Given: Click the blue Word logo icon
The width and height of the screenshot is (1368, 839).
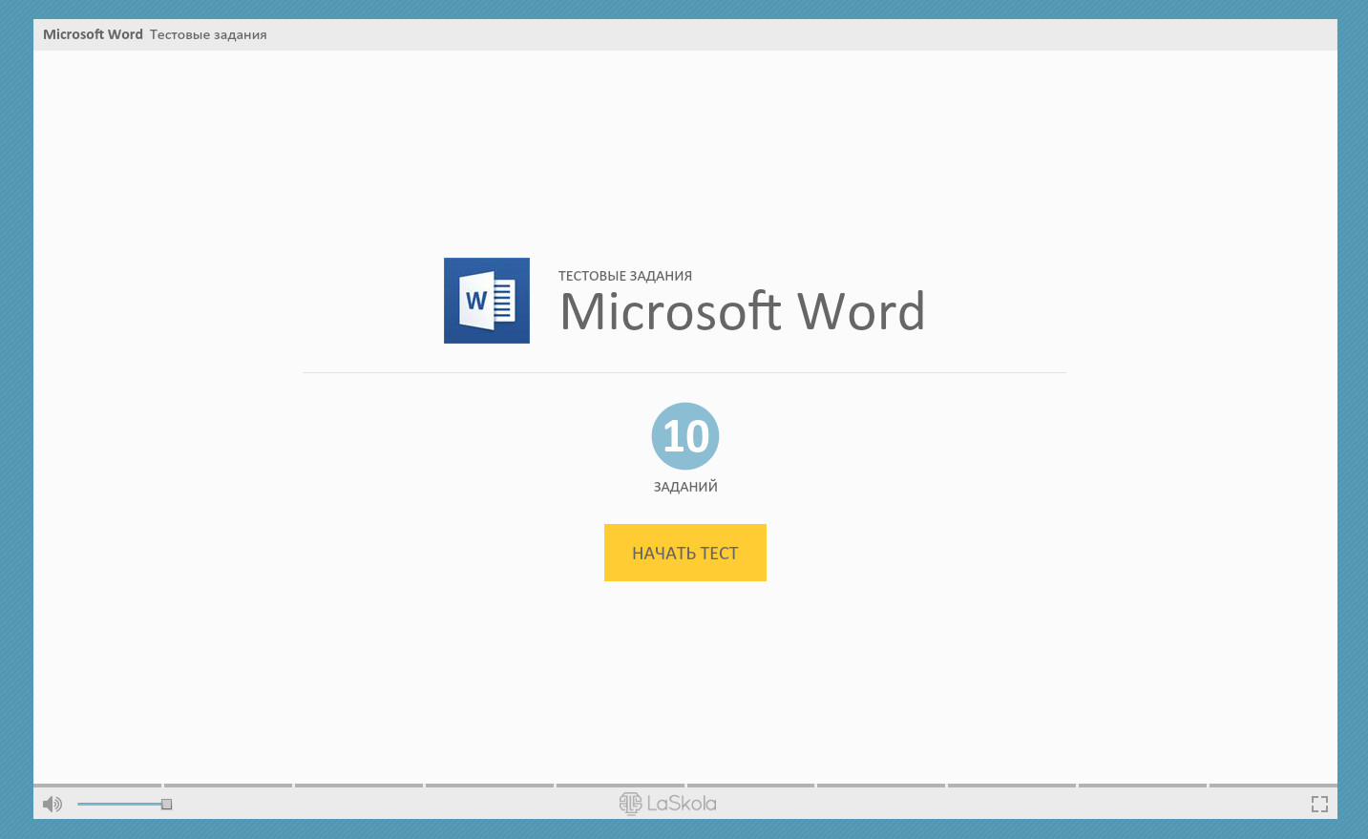Looking at the screenshot, I should click(x=486, y=301).
